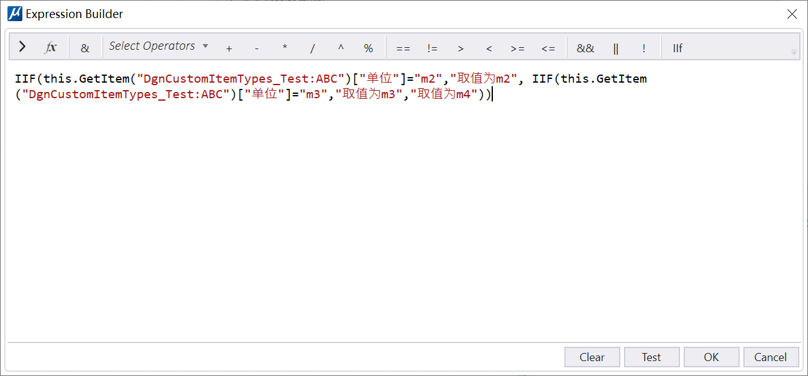Click the Test button

tap(651, 357)
